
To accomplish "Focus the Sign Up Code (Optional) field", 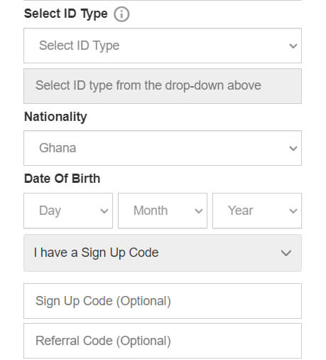I will 163,301.
